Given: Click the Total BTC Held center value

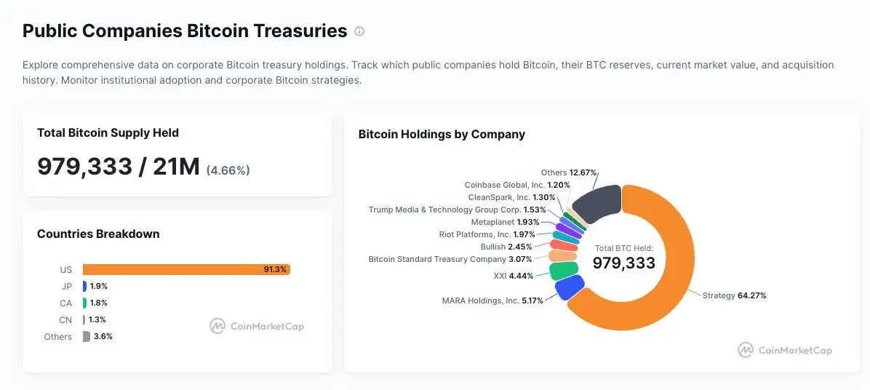Looking at the screenshot, I should click(x=624, y=263).
